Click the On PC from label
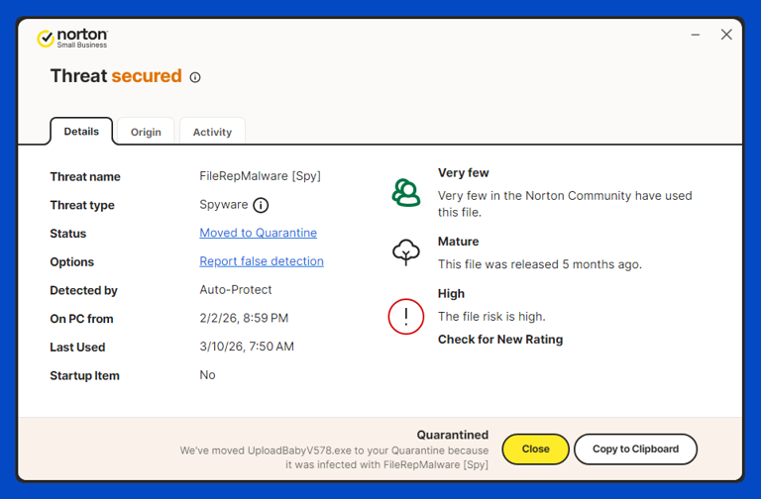The width and height of the screenshot is (761, 499). click(x=81, y=319)
